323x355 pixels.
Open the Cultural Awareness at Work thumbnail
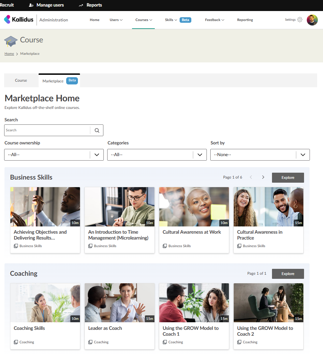coord(194,206)
